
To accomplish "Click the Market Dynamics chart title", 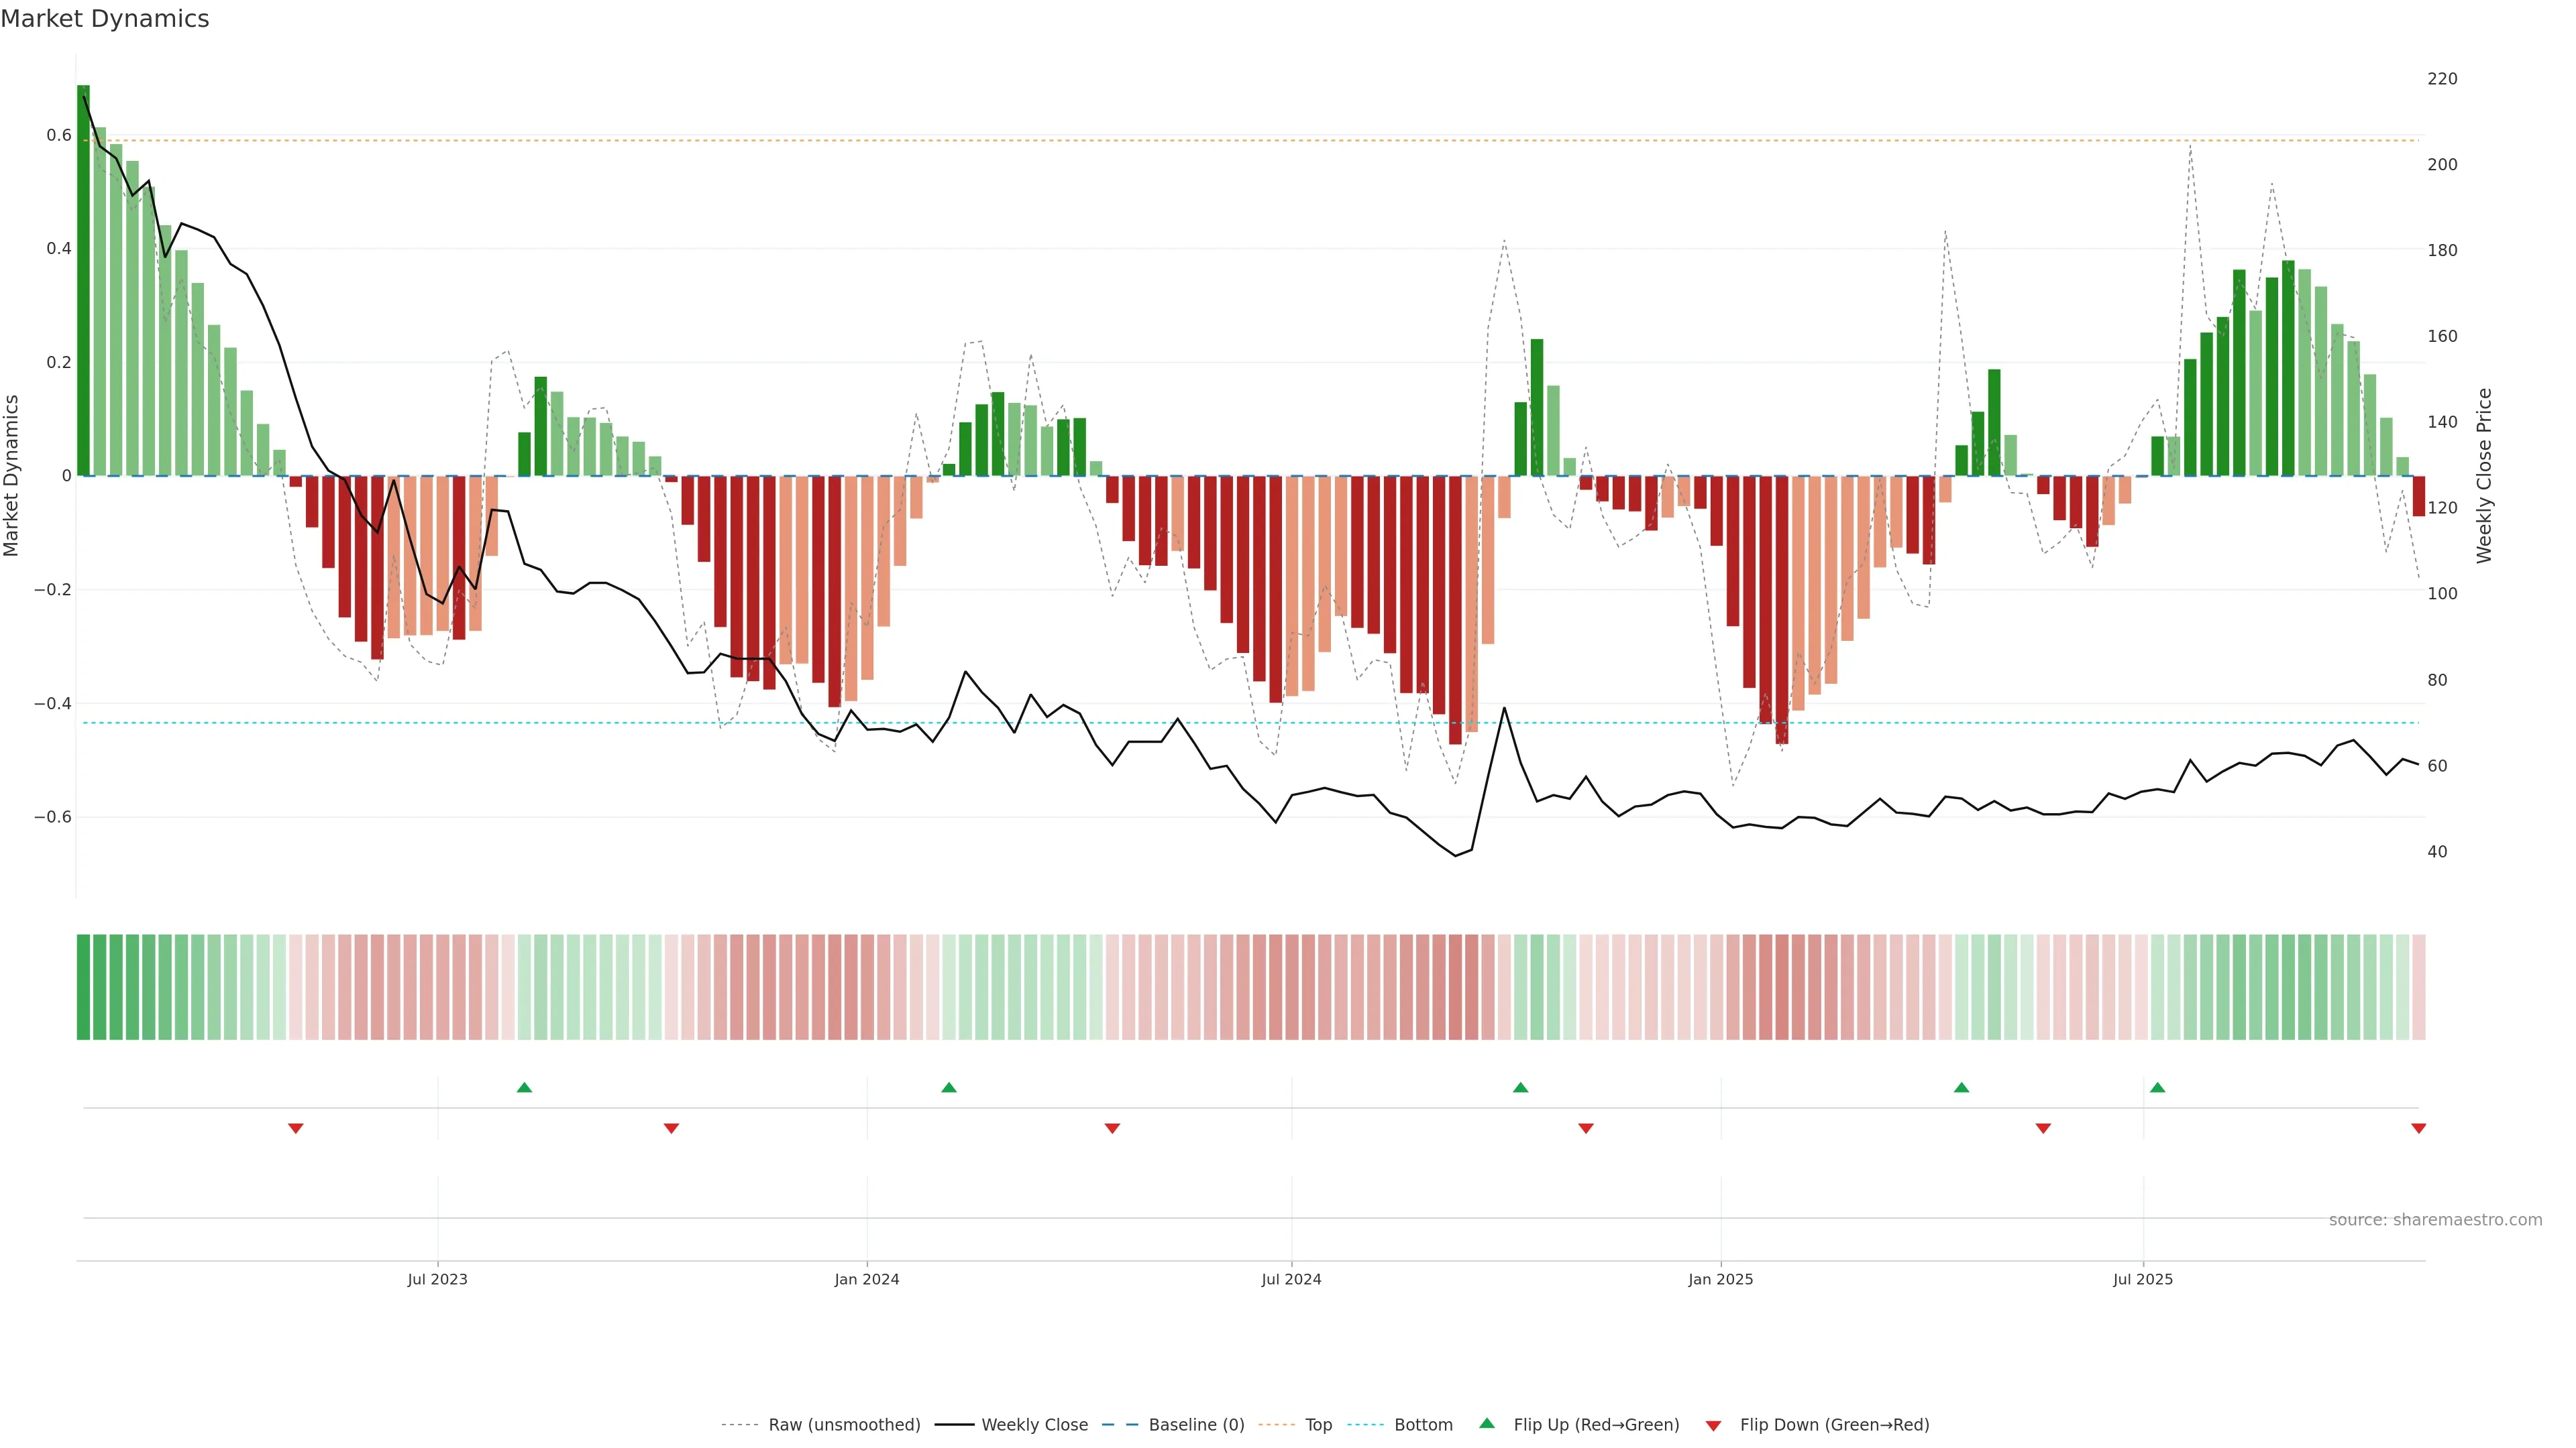I will coord(105,19).
